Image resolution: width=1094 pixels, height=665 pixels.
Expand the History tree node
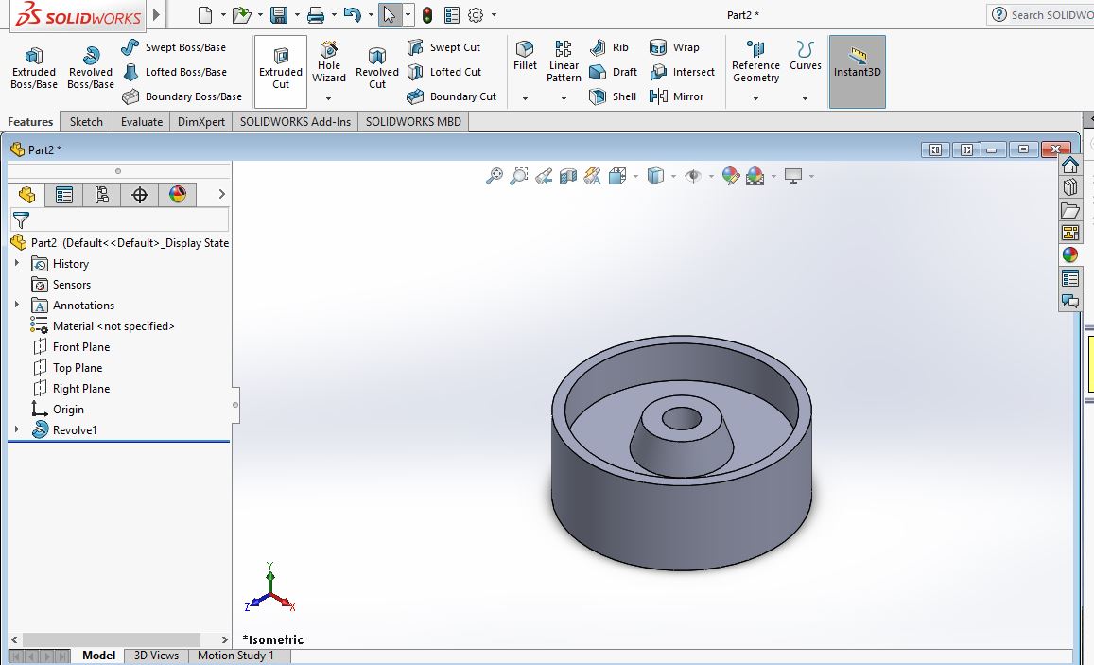coord(17,263)
